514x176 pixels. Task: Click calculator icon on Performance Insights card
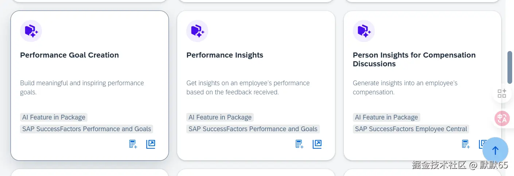(x=299, y=144)
